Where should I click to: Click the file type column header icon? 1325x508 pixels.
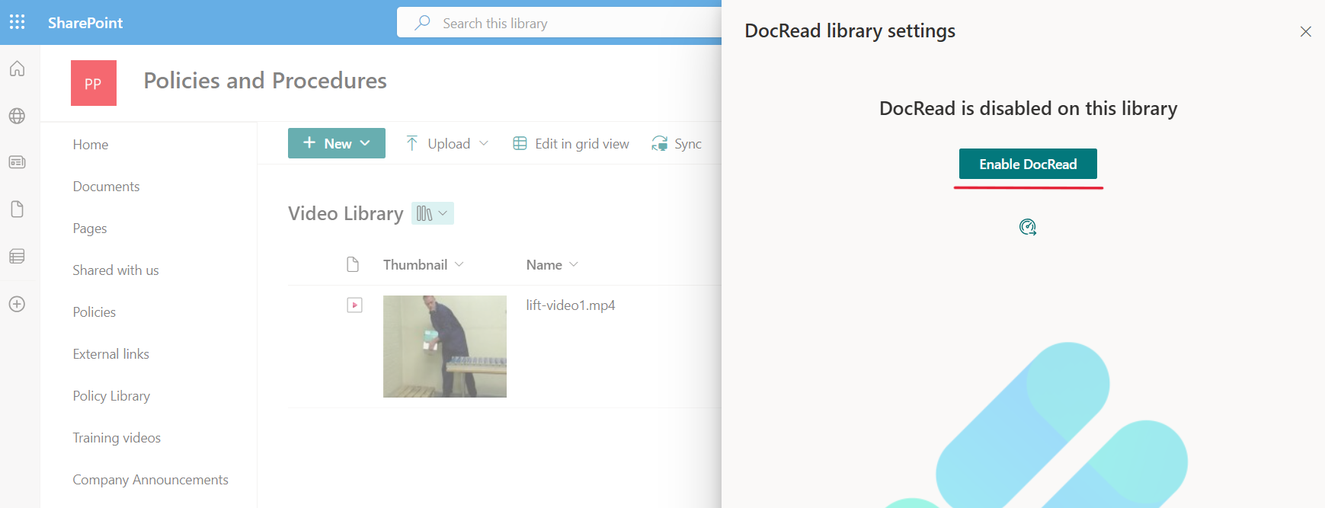[x=353, y=264]
